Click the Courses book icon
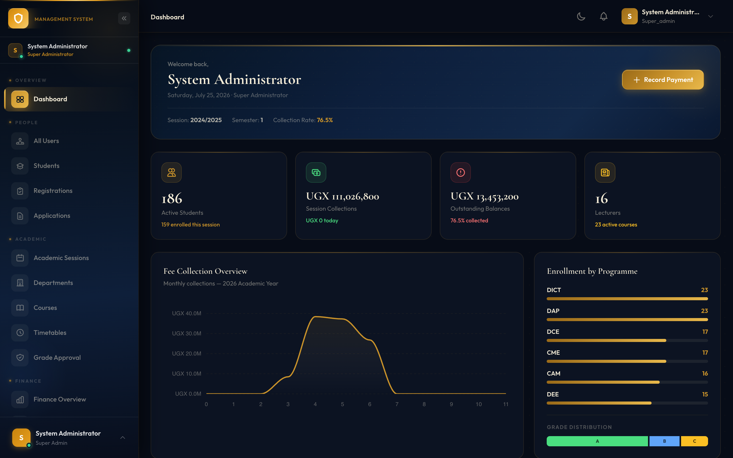The width and height of the screenshot is (733, 458). click(x=20, y=308)
